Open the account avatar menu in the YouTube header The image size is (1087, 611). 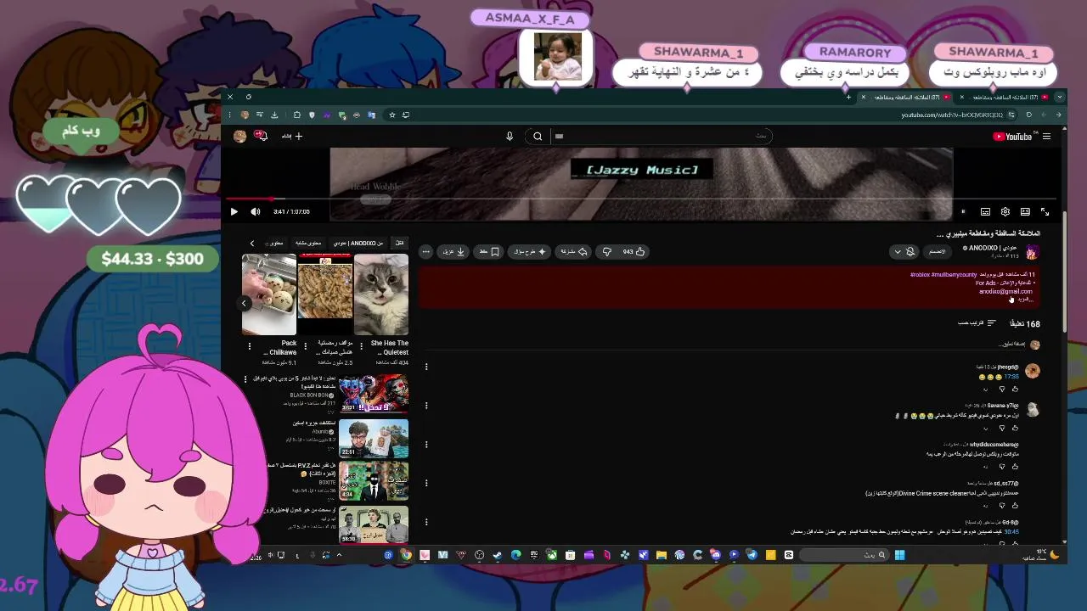coord(240,136)
